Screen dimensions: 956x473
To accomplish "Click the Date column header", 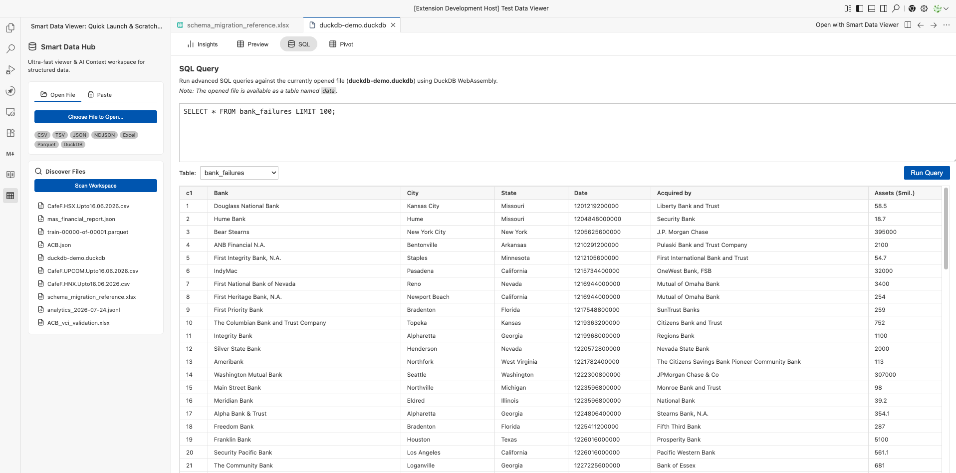I will (x=609, y=193).
